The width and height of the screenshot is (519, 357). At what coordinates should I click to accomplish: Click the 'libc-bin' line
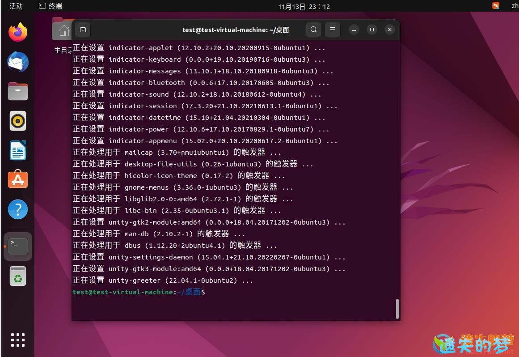point(177,210)
